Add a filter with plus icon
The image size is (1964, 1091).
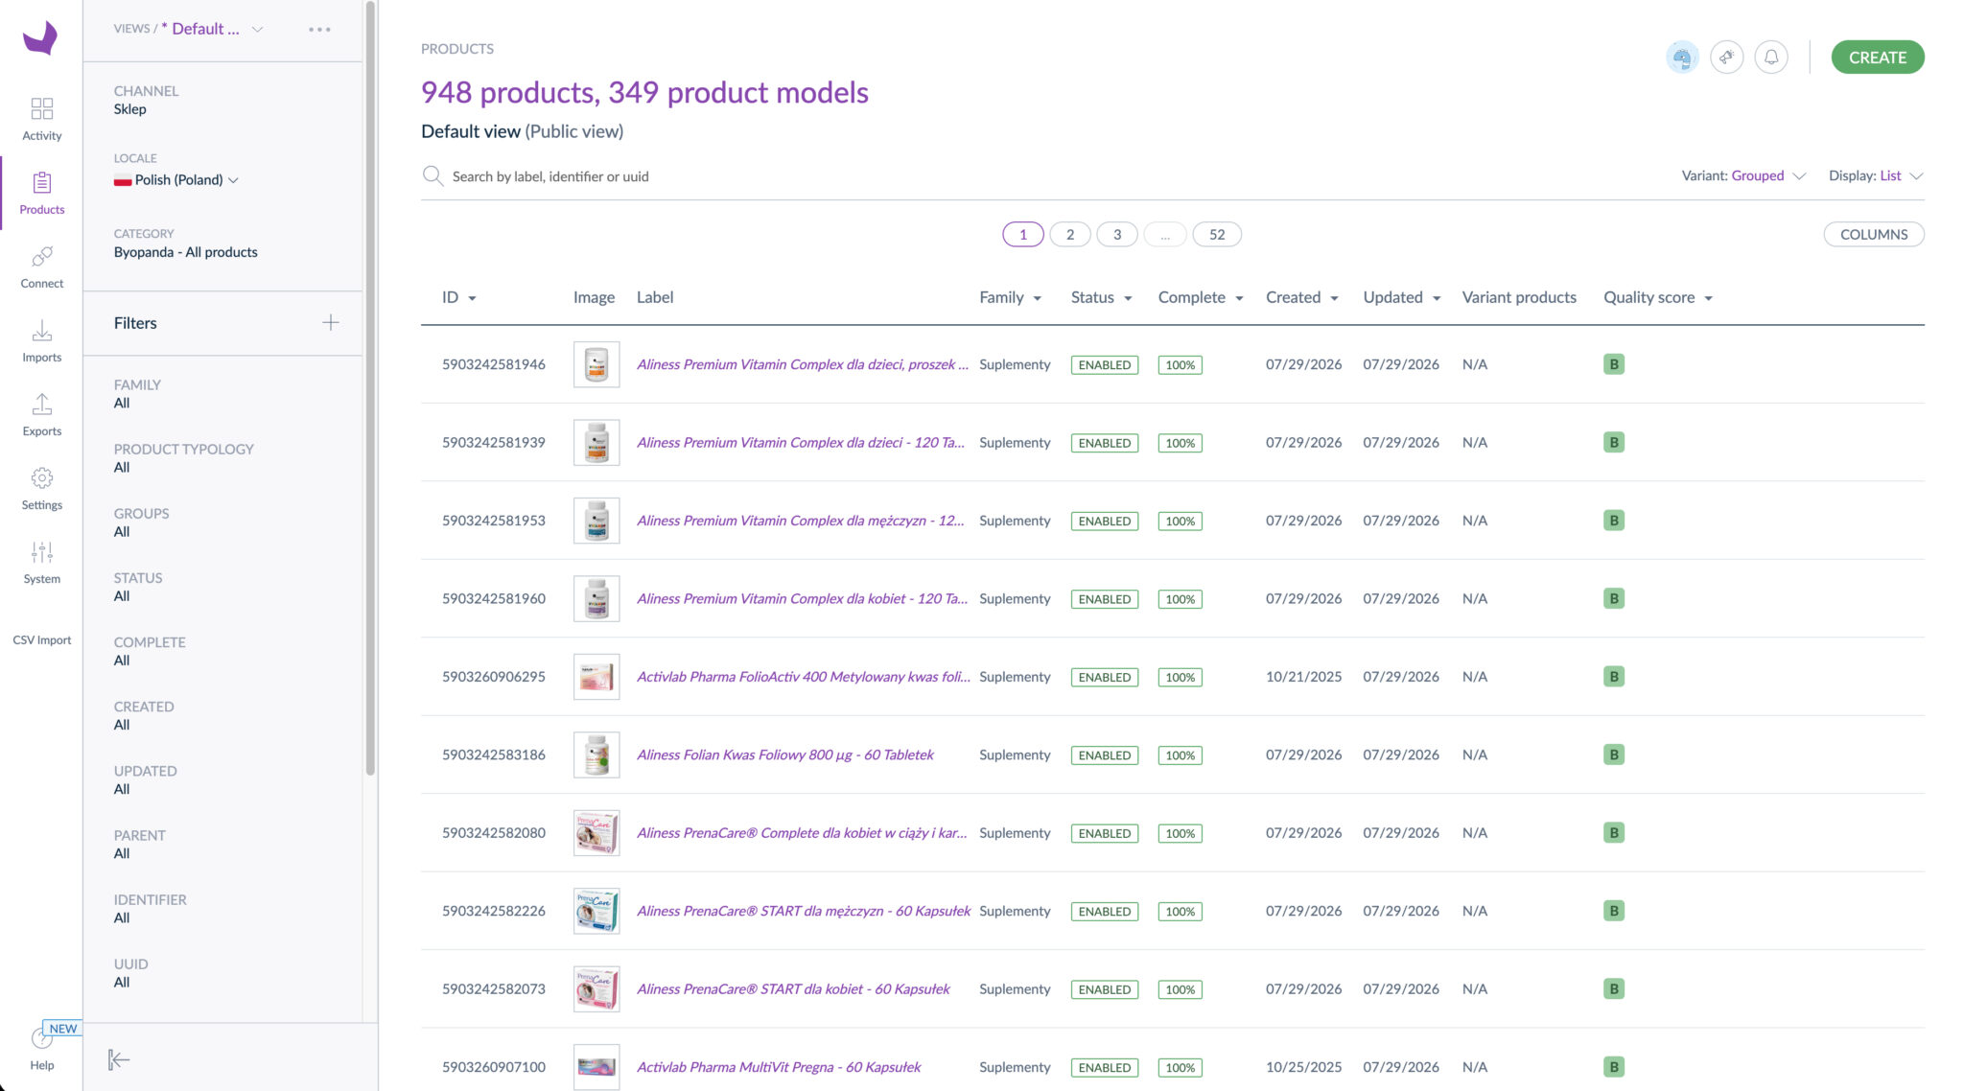(330, 323)
